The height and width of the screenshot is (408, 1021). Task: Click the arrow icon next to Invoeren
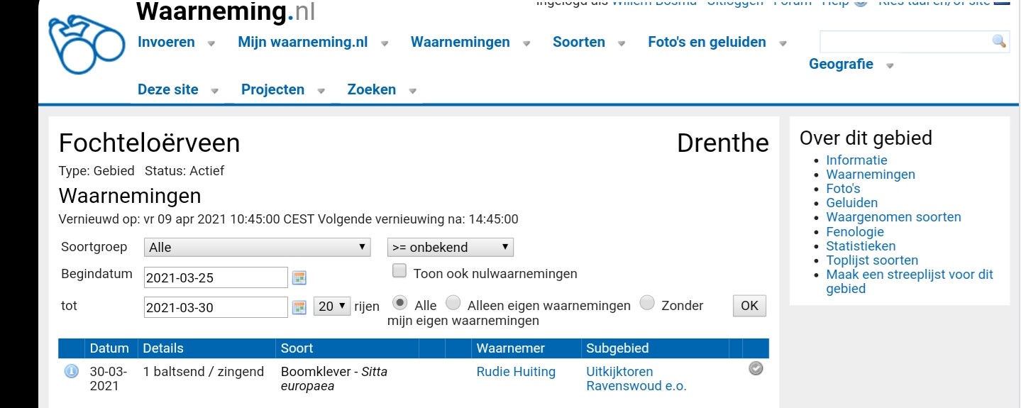click(211, 43)
